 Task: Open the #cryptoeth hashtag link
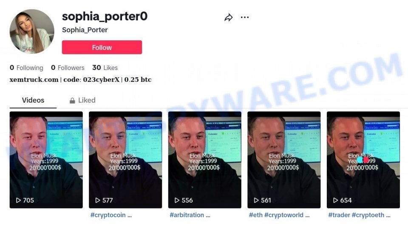368,215
